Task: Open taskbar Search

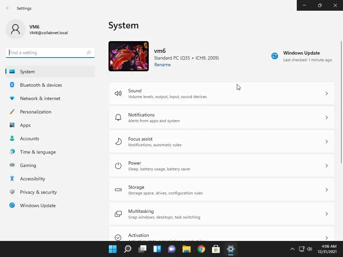Action: [x=128, y=249]
